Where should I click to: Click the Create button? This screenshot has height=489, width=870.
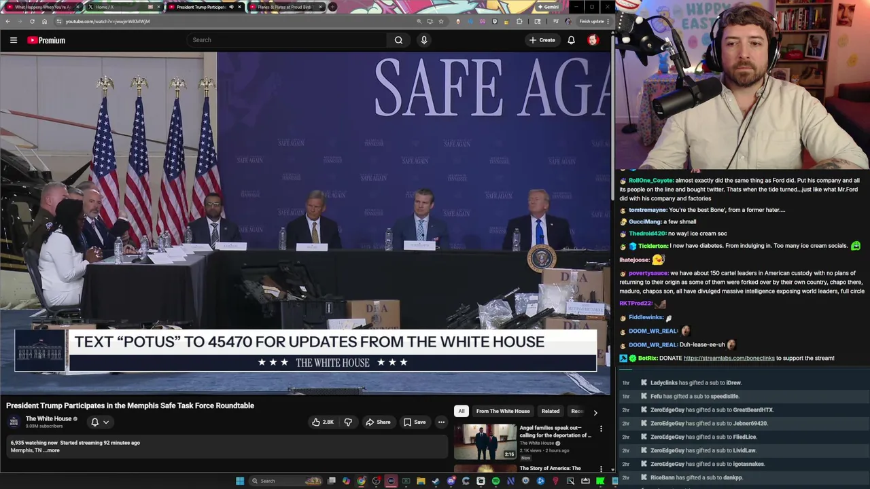pos(542,40)
